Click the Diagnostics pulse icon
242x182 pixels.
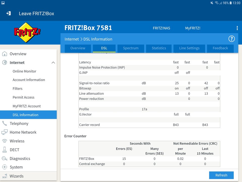coord(5,158)
